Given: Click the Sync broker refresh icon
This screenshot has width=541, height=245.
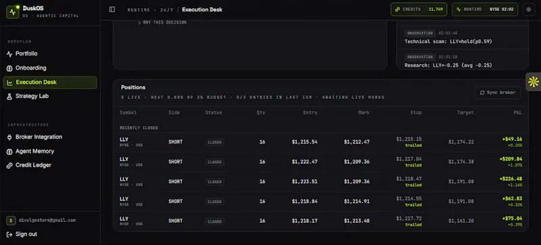Looking at the screenshot, I should coord(482,93).
